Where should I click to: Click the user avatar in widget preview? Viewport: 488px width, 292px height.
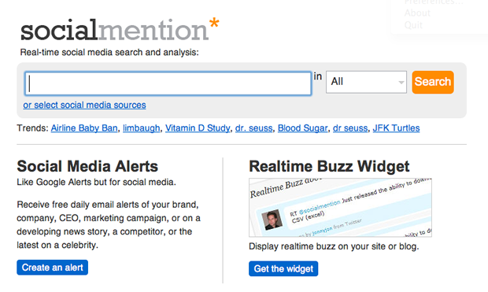click(272, 220)
